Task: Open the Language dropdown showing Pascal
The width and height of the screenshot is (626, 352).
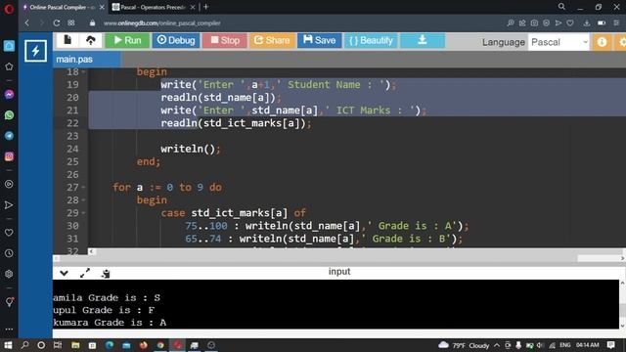Action: pos(559,42)
